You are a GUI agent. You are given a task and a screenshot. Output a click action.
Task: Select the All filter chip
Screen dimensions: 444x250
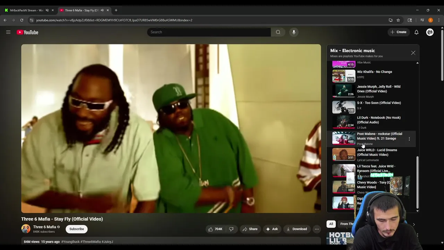click(331, 224)
